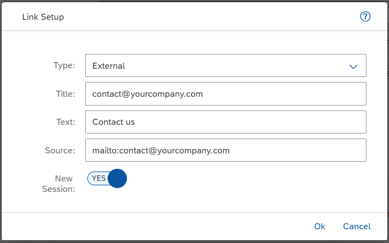The height and width of the screenshot is (243, 389).
Task: Toggle the New Session switch off
Action: pyautogui.click(x=107, y=178)
